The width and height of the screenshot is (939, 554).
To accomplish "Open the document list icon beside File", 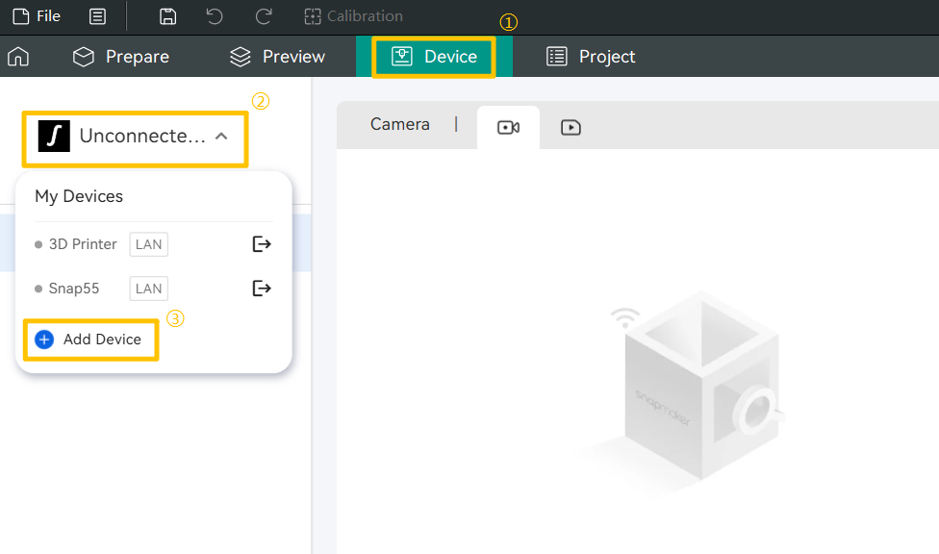I will point(97,16).
